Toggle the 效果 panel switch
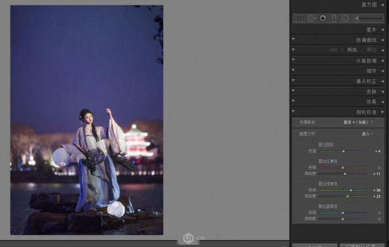389x247 pixels. [294, 102]
